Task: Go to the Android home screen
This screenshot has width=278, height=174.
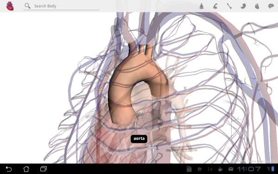Action: (26, 169)
